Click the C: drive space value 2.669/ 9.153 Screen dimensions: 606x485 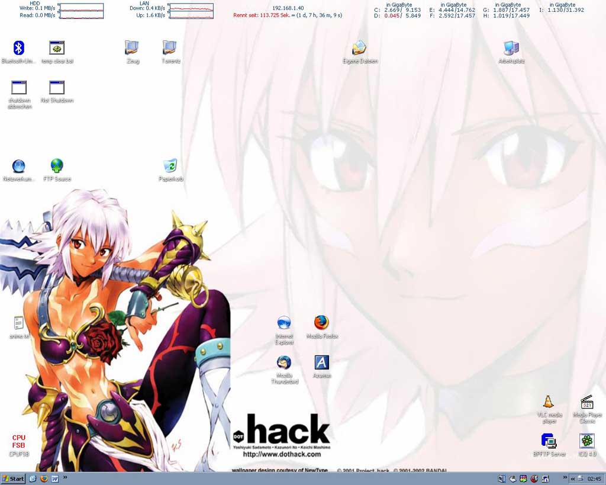tap(402, 10)
